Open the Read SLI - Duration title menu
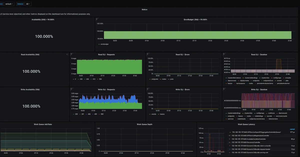 click(x=259, y=54)
